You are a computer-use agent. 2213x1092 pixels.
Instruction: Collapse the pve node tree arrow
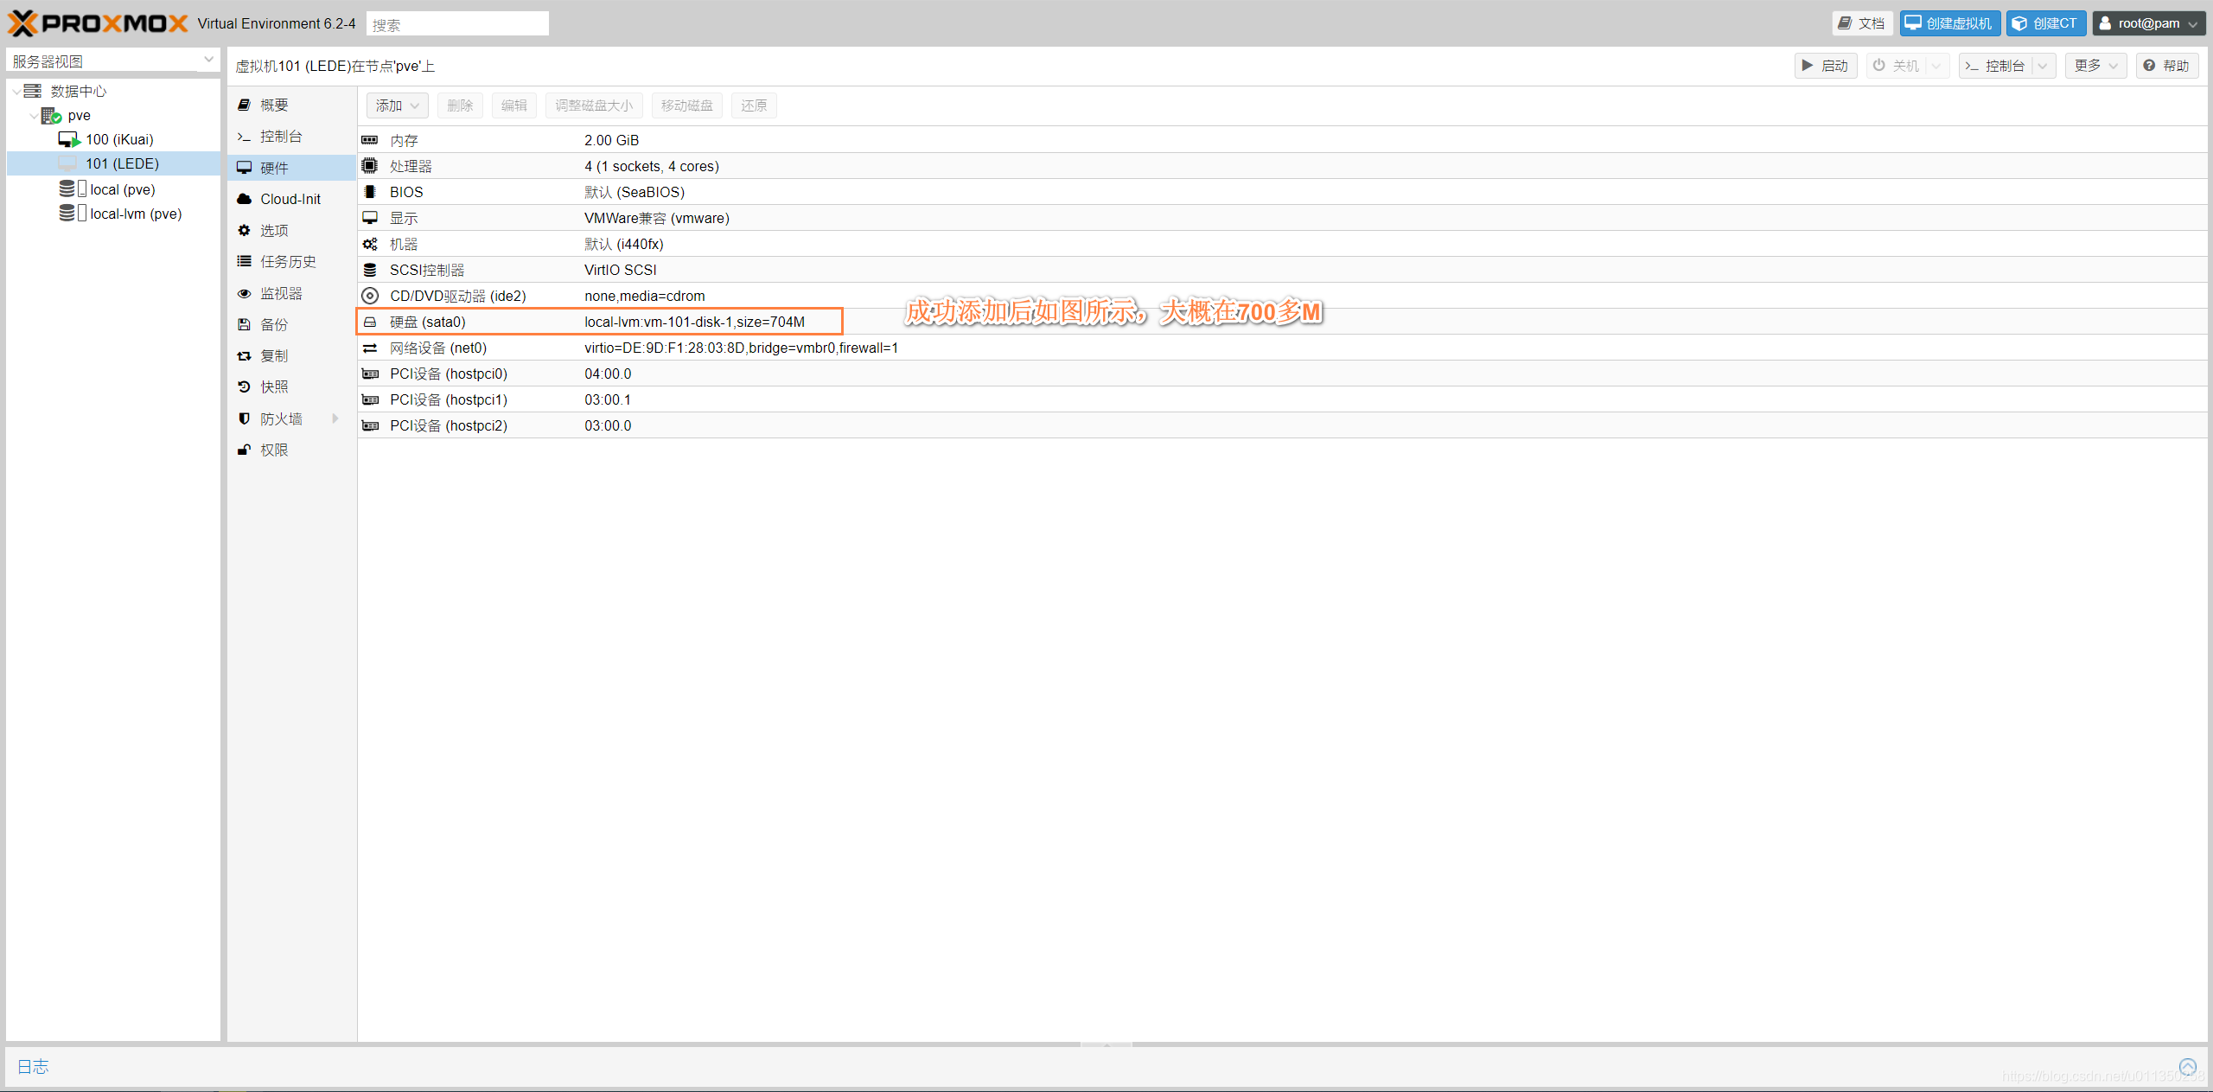[x=34, y=115]
